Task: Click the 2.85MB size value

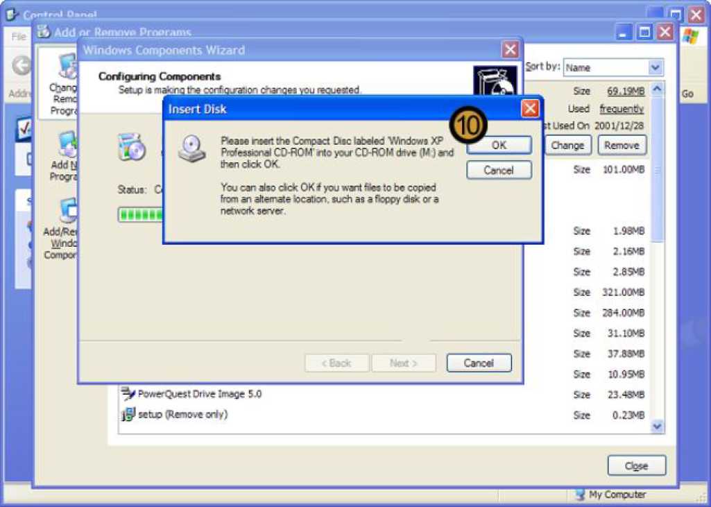Action: point(628,272)
